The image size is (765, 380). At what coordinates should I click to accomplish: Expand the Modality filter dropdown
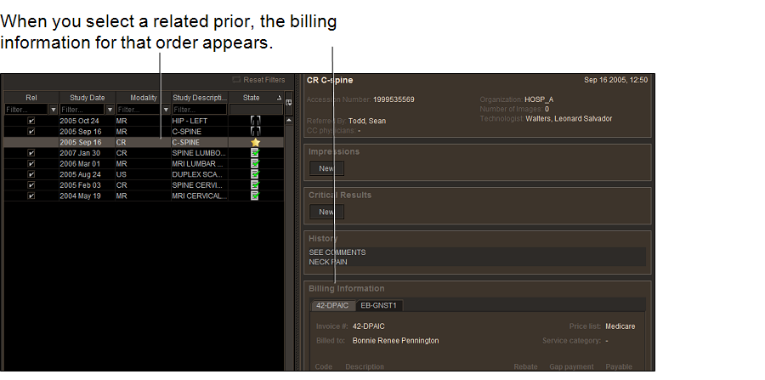coord(165,110)
